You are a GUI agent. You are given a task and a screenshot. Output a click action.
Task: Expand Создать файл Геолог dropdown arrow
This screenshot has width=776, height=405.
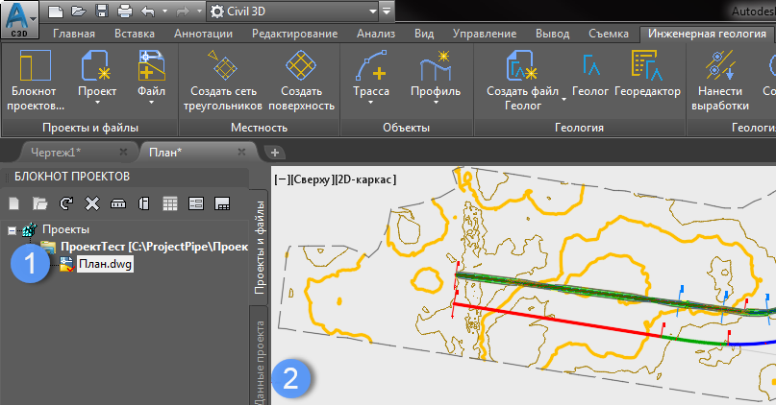(x=563, y=99)
